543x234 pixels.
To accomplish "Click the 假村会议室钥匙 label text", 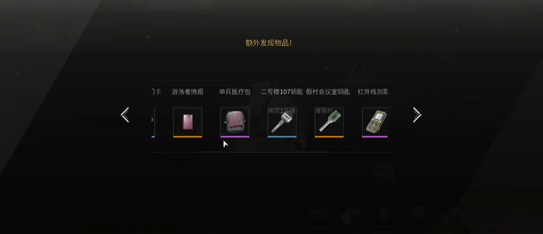I will point(328,92).
